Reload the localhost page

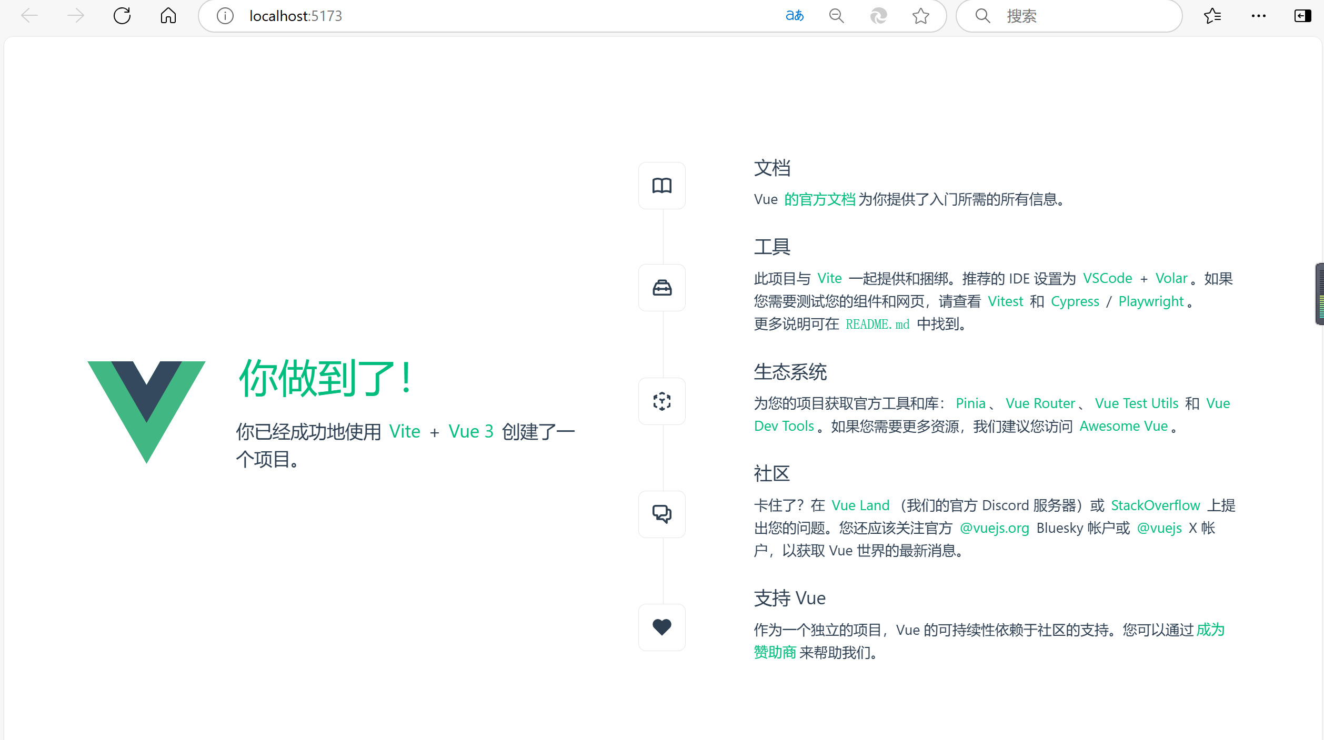point(122,16)
